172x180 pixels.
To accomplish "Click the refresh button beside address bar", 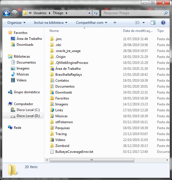I will click(96, 13).
